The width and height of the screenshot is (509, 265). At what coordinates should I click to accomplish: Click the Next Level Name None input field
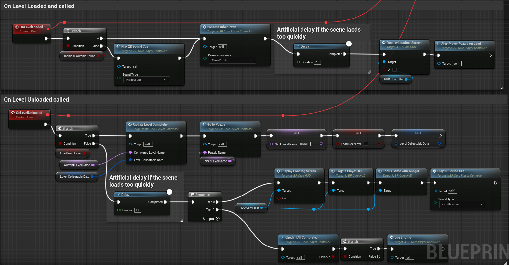point(304,144)
